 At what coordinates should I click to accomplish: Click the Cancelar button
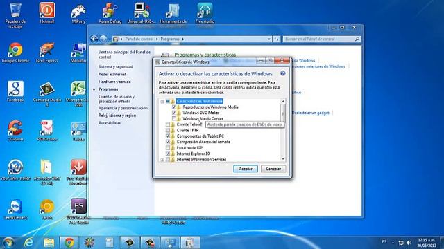point(273,169)
